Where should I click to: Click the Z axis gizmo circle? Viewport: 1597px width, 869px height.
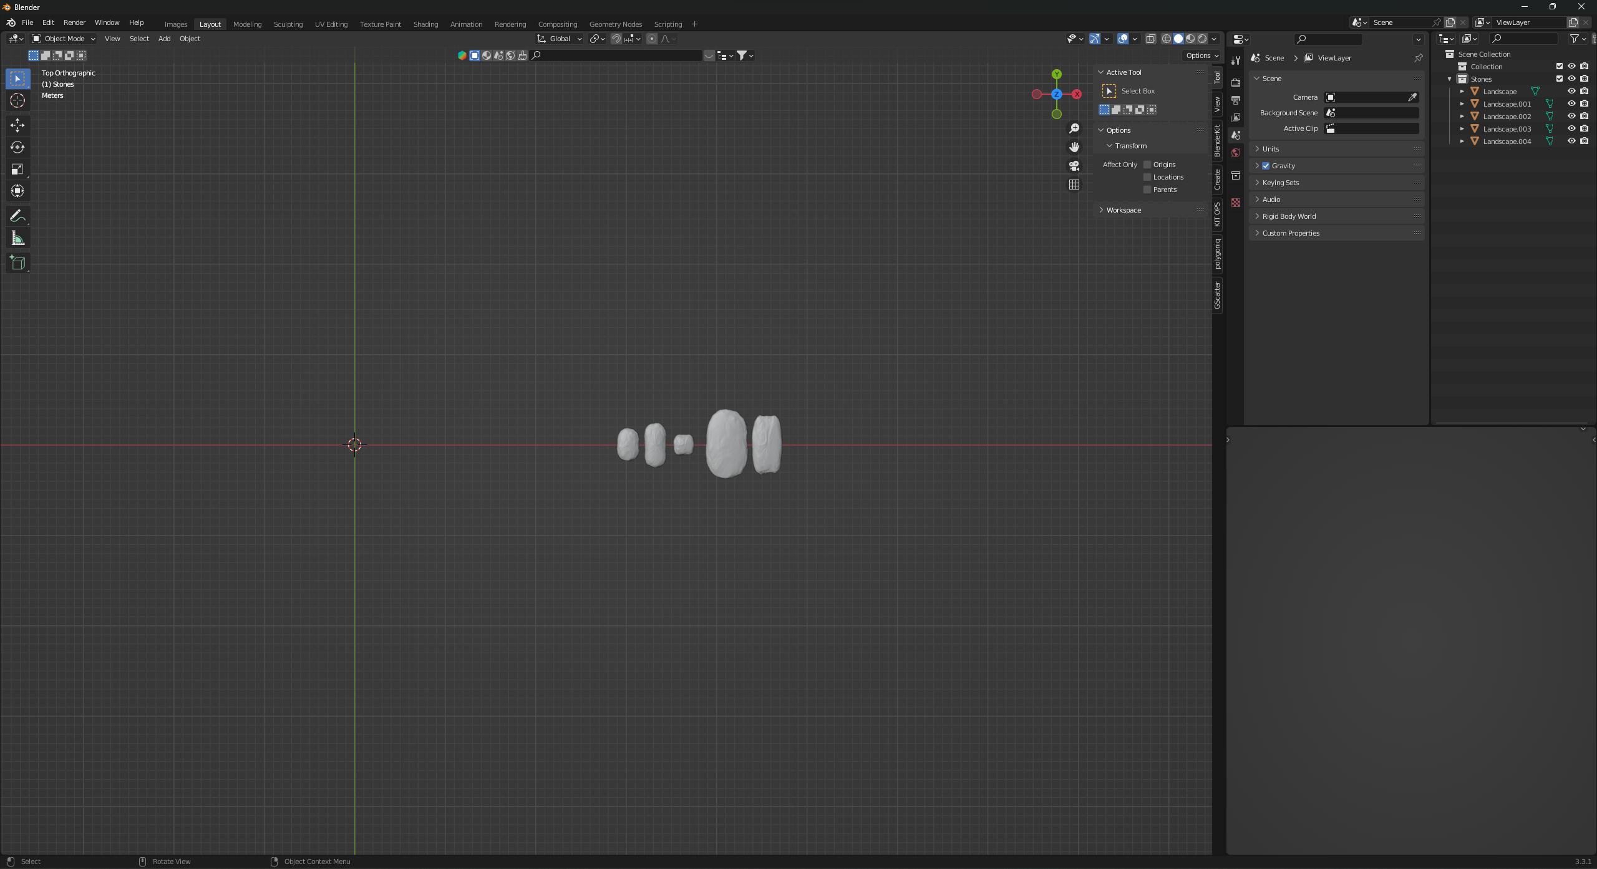(x=1057, y=94)
